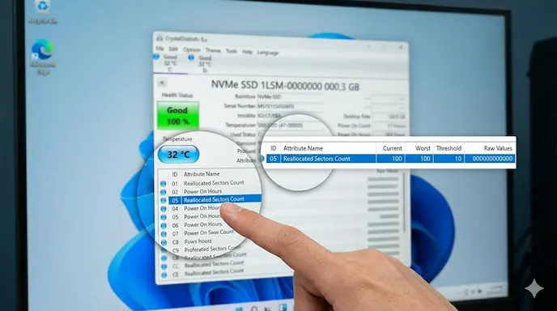Click the NVMe SSD model title text

[285, 86]
